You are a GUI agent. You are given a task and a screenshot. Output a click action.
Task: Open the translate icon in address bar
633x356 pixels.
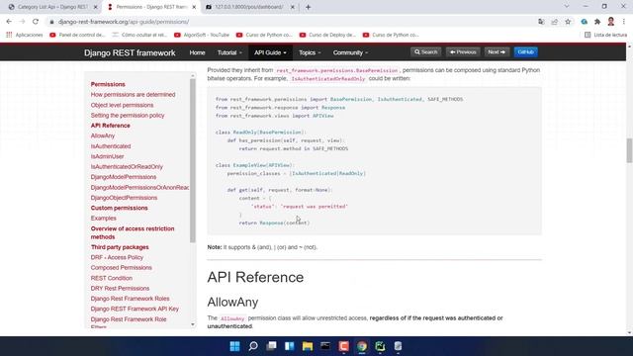[541, 22]
